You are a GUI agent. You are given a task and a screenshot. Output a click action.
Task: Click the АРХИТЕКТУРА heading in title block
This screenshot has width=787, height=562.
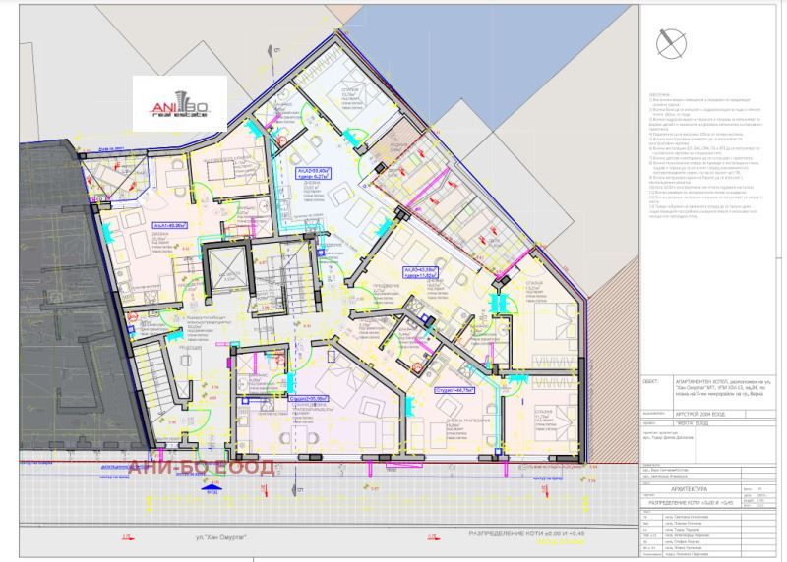click(x=690, y=489)
